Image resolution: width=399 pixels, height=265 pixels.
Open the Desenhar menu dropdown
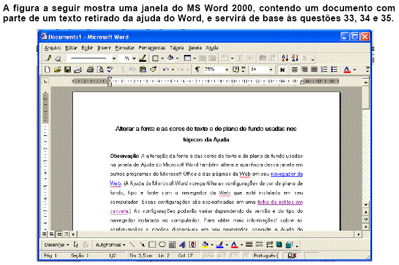57,245
